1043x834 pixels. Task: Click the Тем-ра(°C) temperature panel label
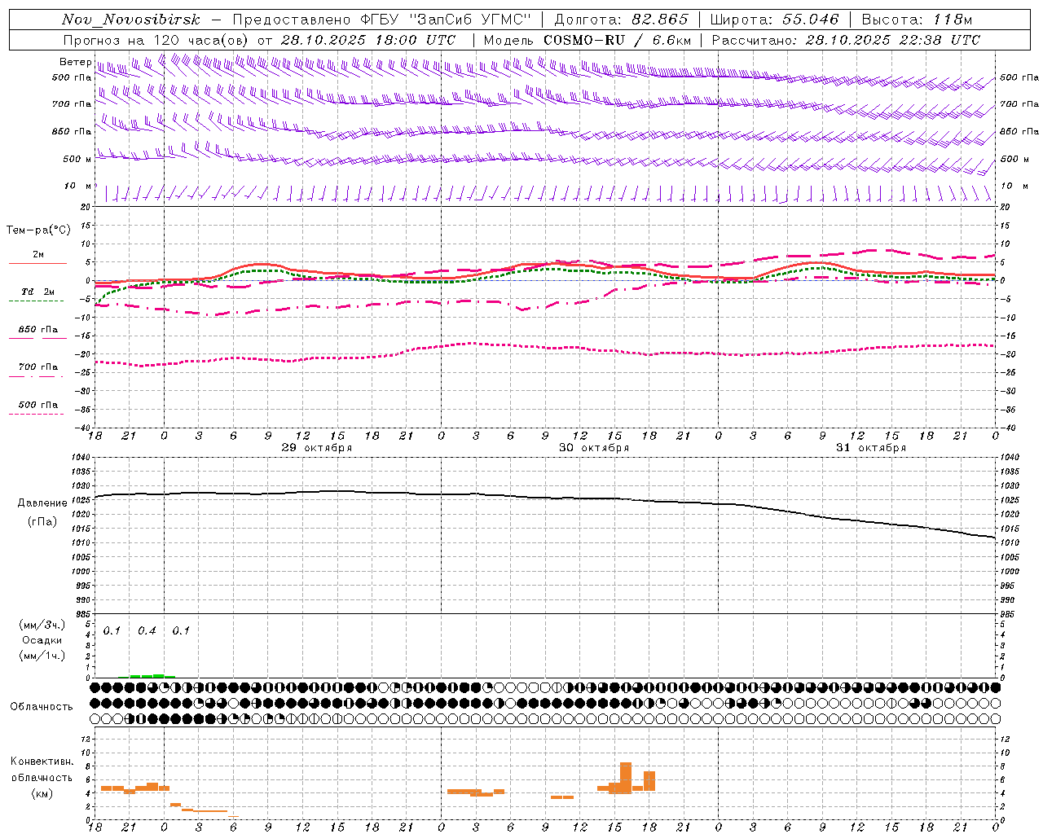[x=38, y=230]
